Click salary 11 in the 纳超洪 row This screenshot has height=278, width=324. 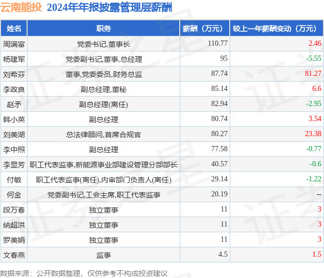pyautogui.click(x=224, y=224)
